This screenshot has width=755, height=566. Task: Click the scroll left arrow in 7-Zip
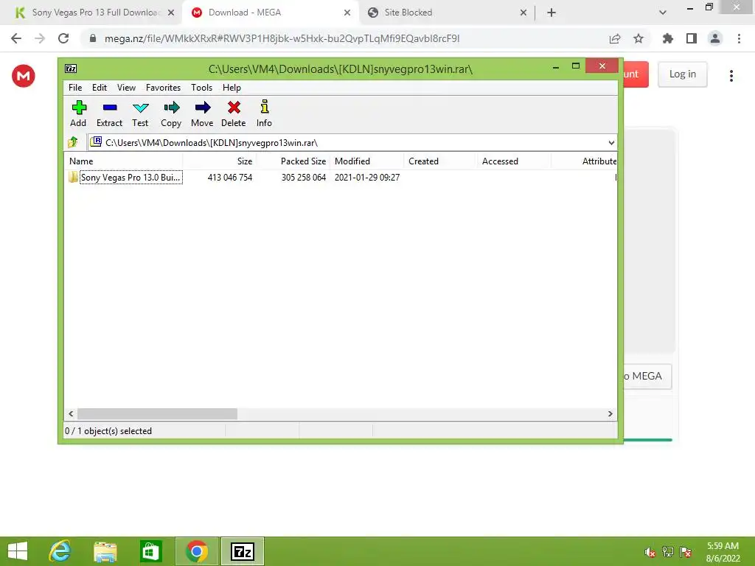71,414
